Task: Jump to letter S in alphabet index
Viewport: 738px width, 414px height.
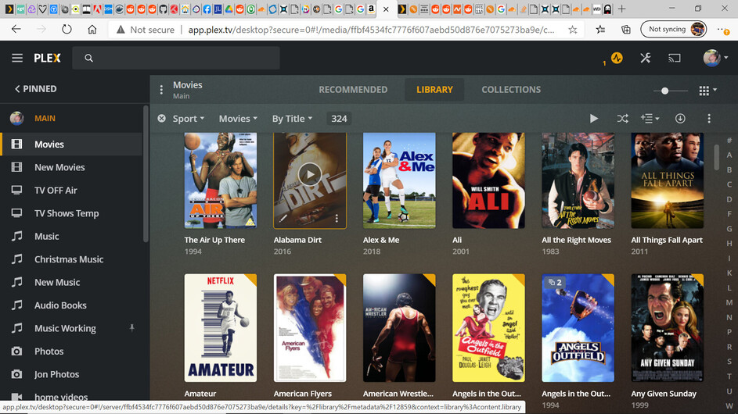Action: click(x=729, y=362)
